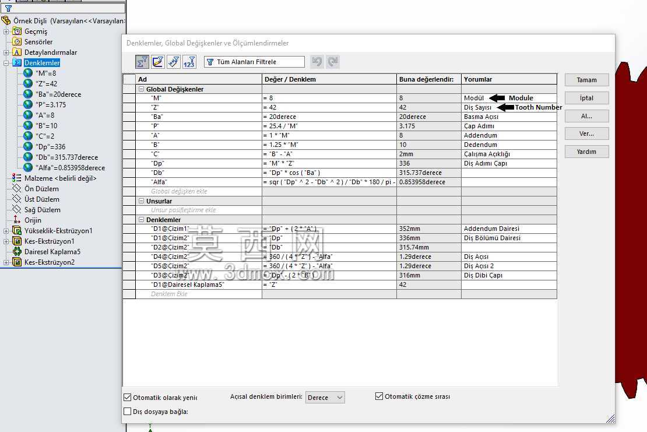Select the Kes-Ekstrüzyon1 cut feature

coord(49,241)
